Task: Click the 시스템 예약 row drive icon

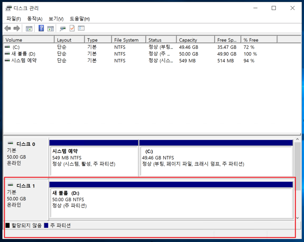Action: coord(7,61)
